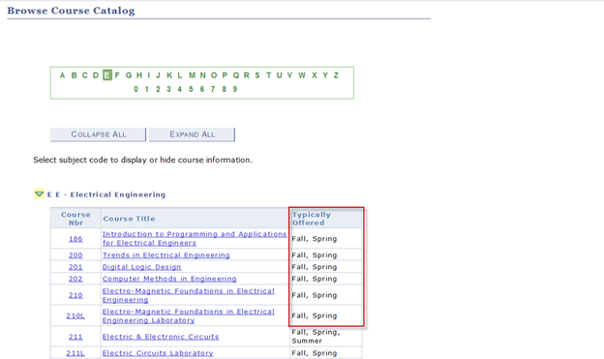The width and height of the screenshot is (604, 359).
Task: Click the Collapse All button
Action: coord(98,135)
